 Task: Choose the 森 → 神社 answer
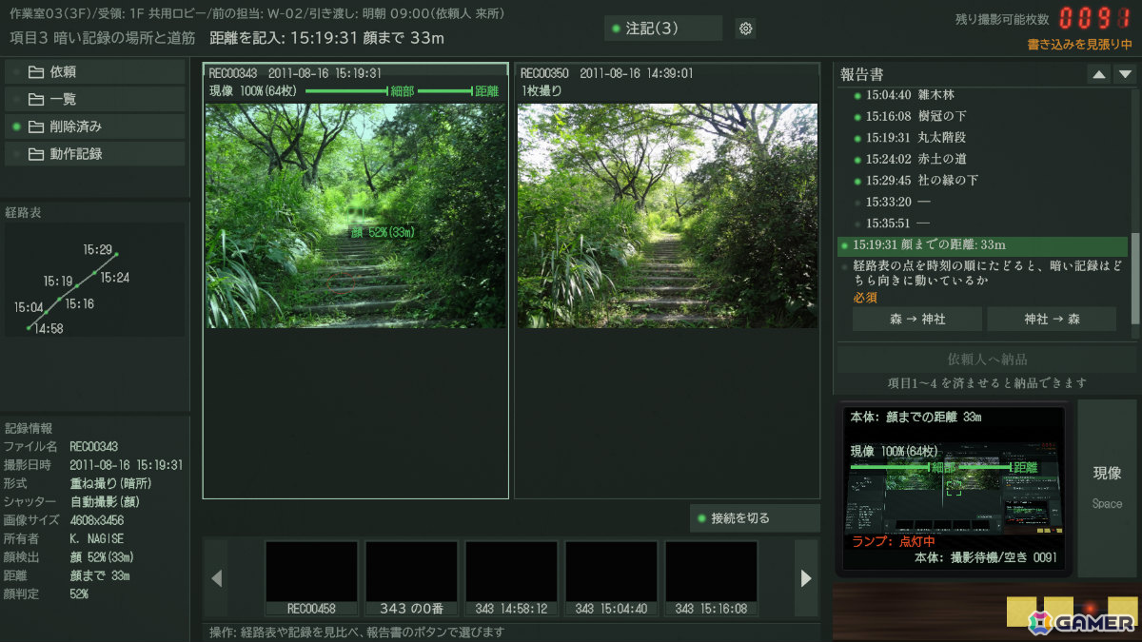tap(917, 320)
